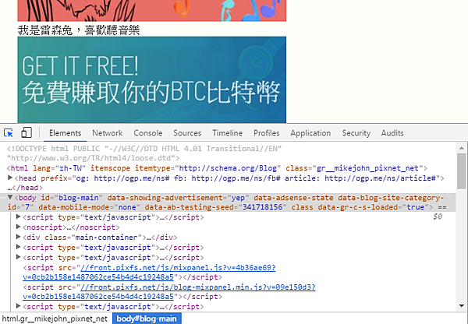Click the text 我是雷森兔，喜歡聽音樂

pyautogui.click(x=79, y=30)
